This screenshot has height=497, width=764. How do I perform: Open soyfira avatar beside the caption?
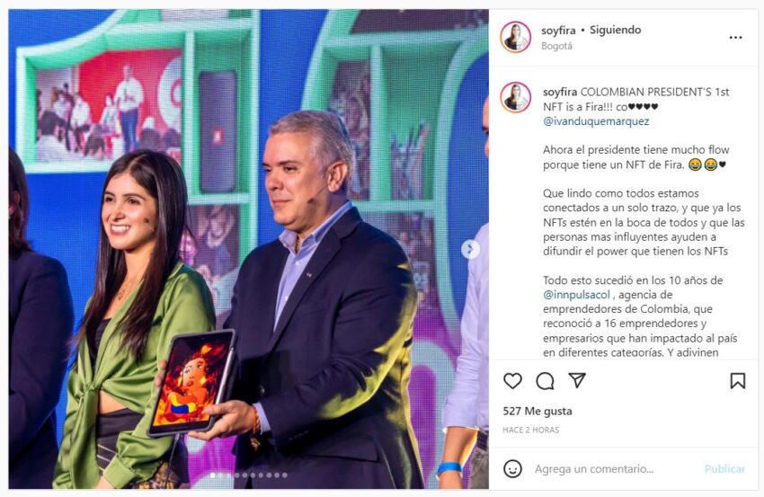pyautogui.click(x=516, y=97)
